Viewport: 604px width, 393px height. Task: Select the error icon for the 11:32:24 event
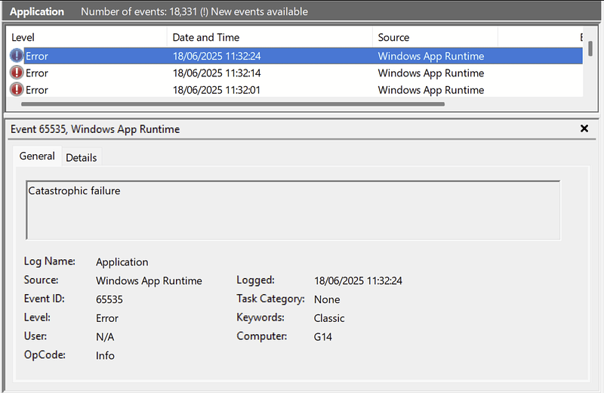click(17, 55)
